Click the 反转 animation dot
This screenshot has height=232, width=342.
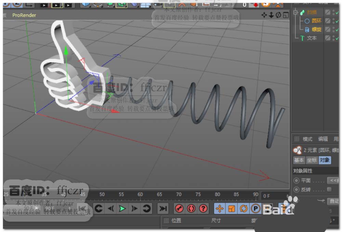(296, 189)
